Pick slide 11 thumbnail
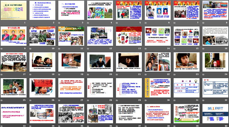 tap(71, 36)
